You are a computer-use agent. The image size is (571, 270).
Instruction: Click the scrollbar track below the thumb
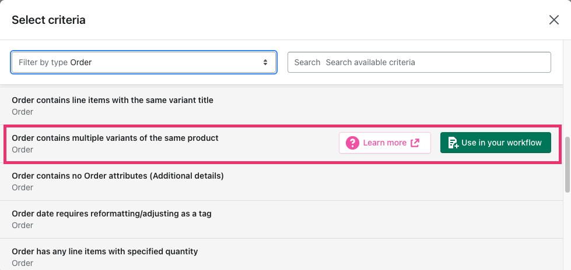point(567,233)
